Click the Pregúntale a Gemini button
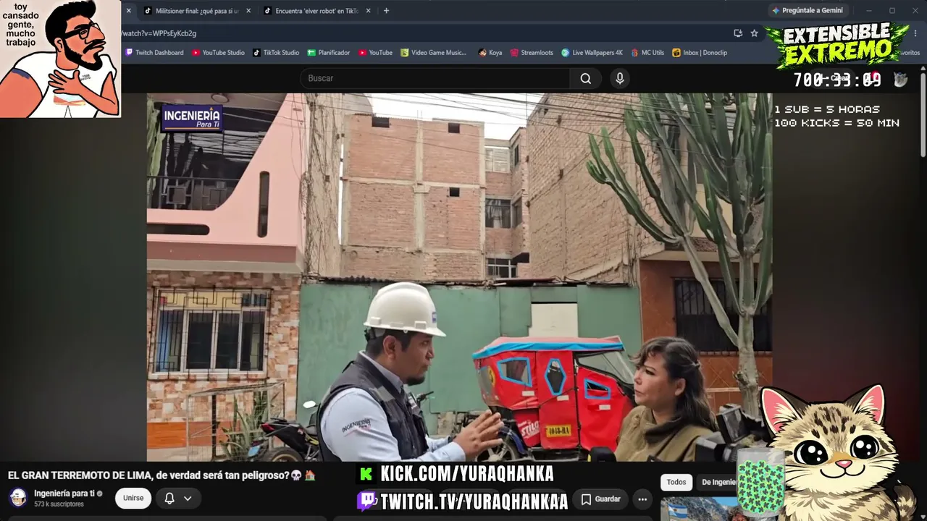Image resolution: width=927 pixels, height=521 pixels. pyautogui.click(x=808, y=11)
